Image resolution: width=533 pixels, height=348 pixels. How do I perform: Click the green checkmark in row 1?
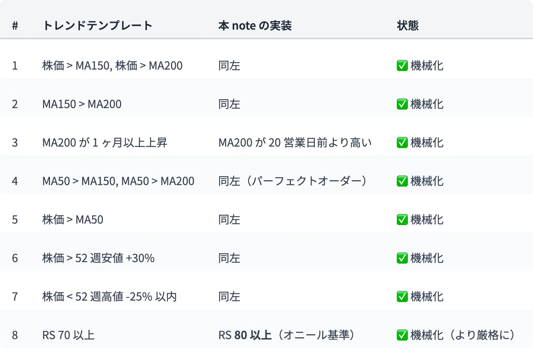pos(402,66)
